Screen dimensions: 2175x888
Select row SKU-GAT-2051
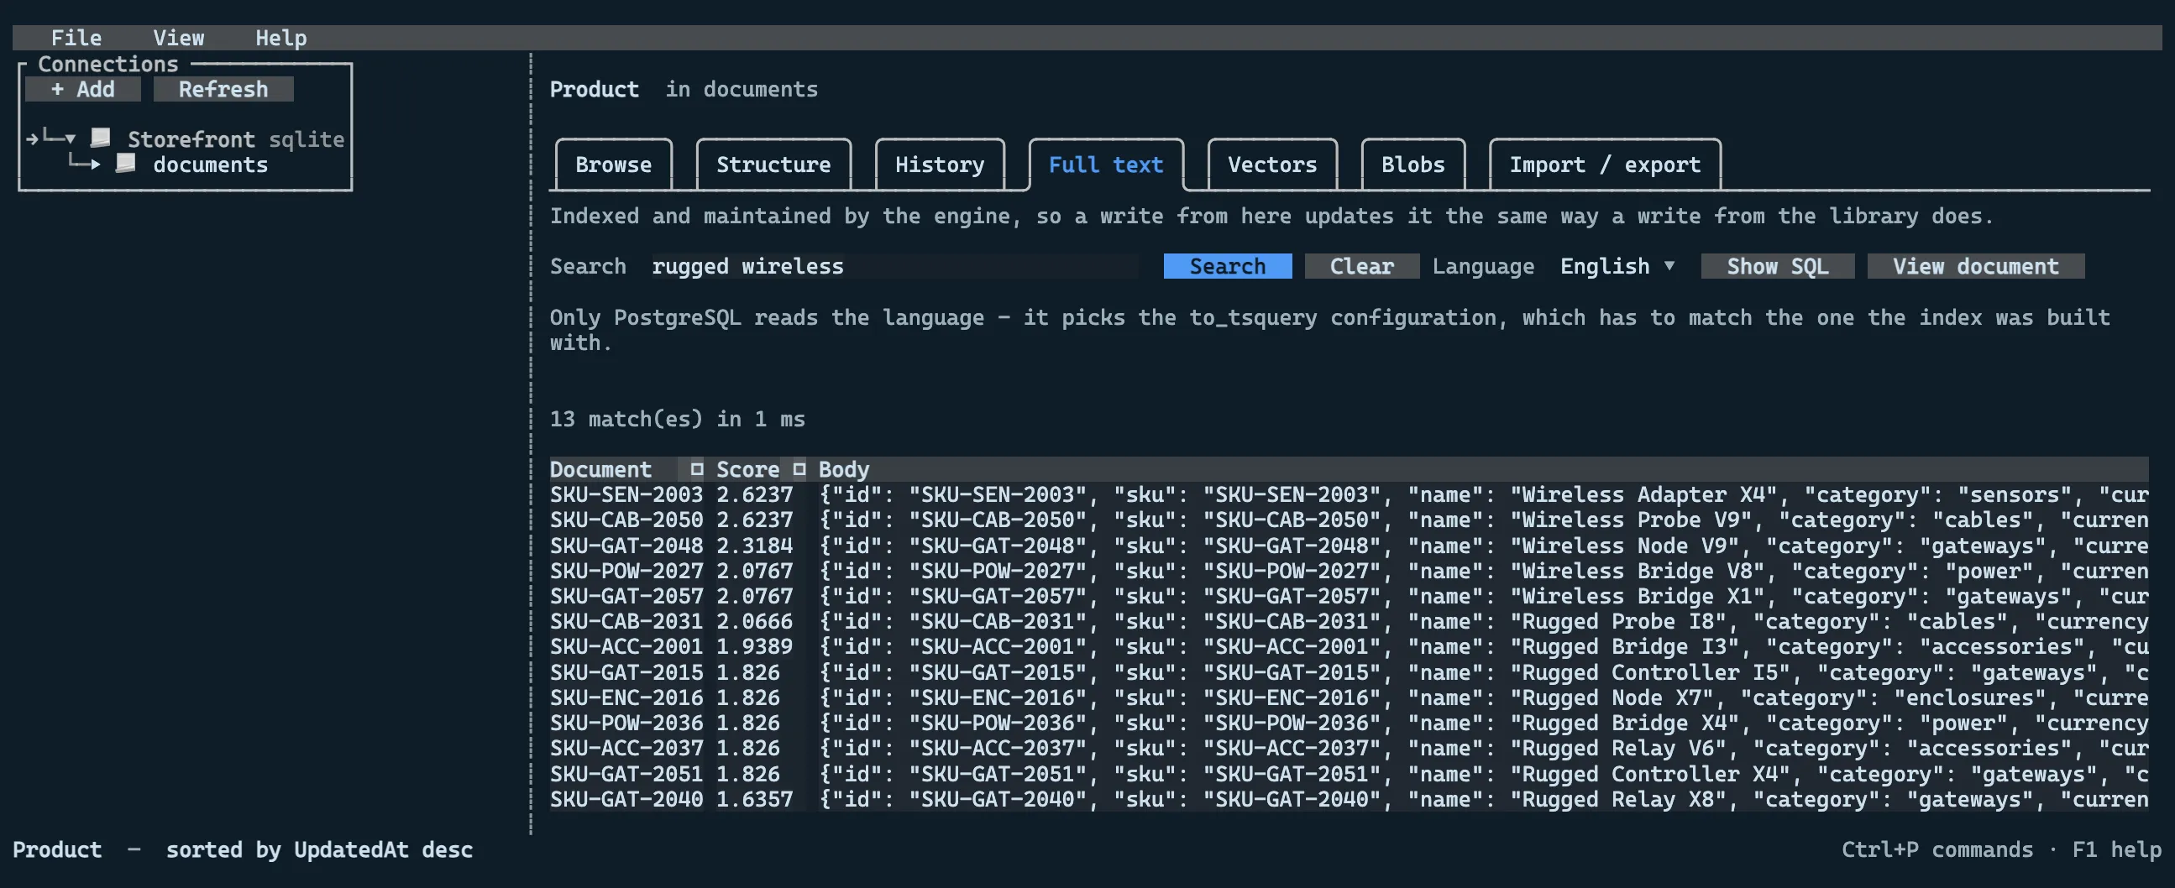coord(1349,773)
